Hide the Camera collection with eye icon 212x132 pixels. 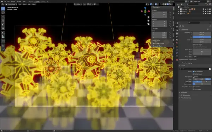click(x=207, y=9)
